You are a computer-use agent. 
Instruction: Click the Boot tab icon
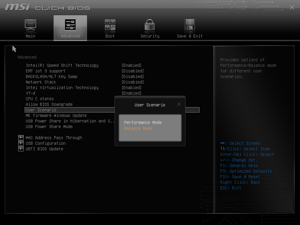coord(110,25)
